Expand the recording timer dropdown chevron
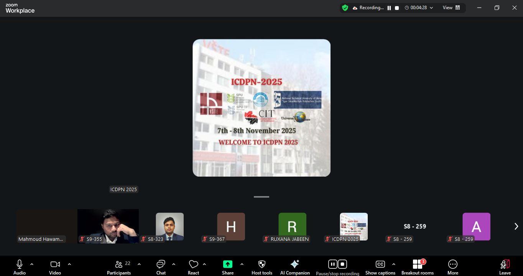This screenshot has width=523, height=276. coord(431,8)
